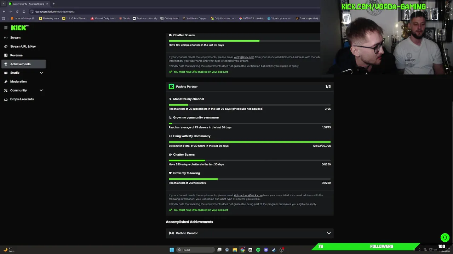Open a new browser tab
This screenshot has height=254, width=453.
[53, 4]
